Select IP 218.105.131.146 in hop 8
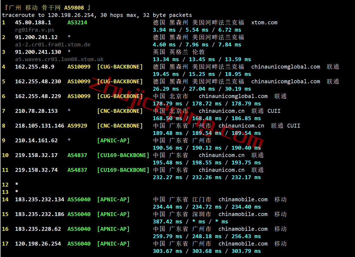 coord(40,126)
